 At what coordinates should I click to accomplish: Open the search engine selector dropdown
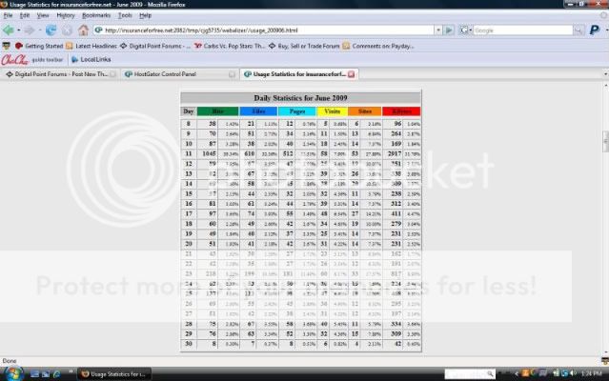(465, 30)
